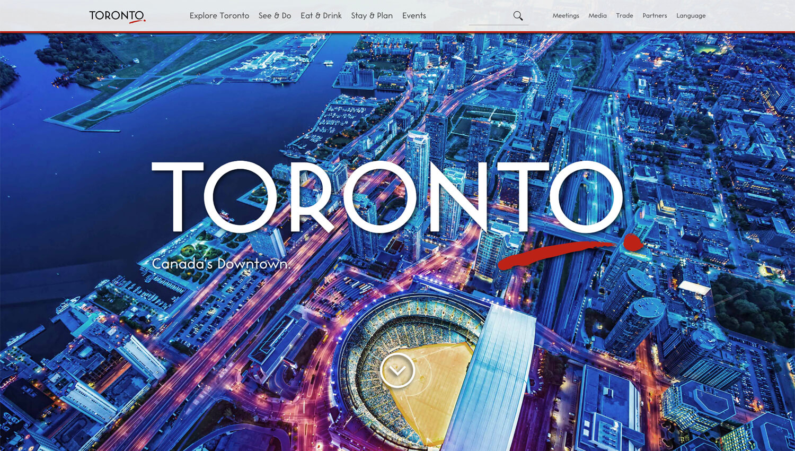
Task: Open the See & Do menu
Action: (275, 16)
